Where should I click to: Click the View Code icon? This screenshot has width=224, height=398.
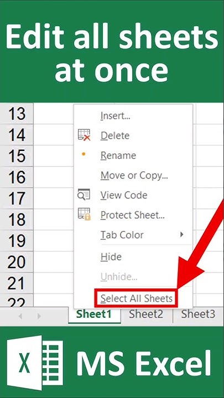[84, 195]
